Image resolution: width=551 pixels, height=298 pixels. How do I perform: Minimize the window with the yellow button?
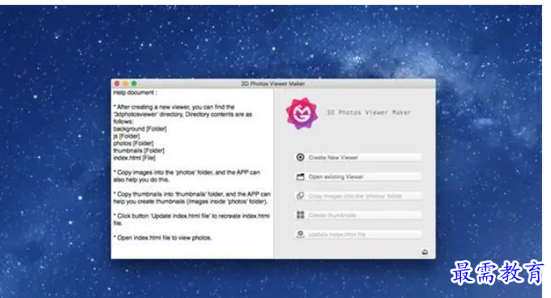(x=126, y=83)
